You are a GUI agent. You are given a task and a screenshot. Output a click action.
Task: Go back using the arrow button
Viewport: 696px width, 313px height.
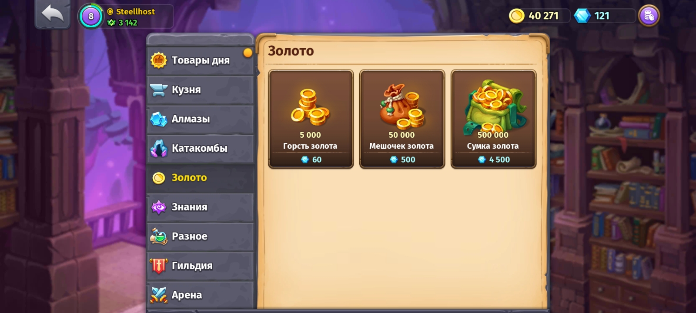[53, 14]
